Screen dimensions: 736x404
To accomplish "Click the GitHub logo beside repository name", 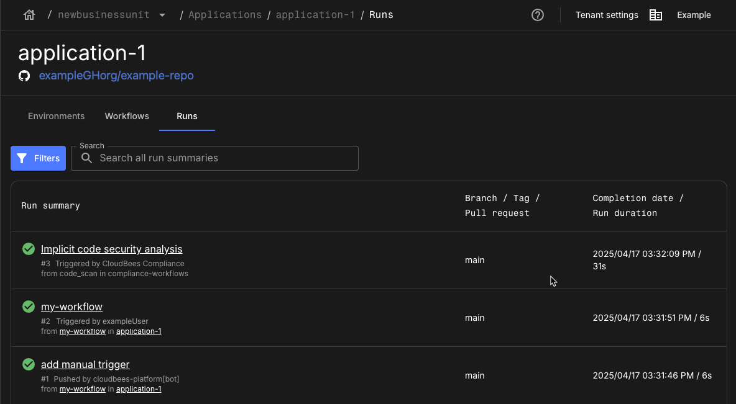I will point(24,76).
